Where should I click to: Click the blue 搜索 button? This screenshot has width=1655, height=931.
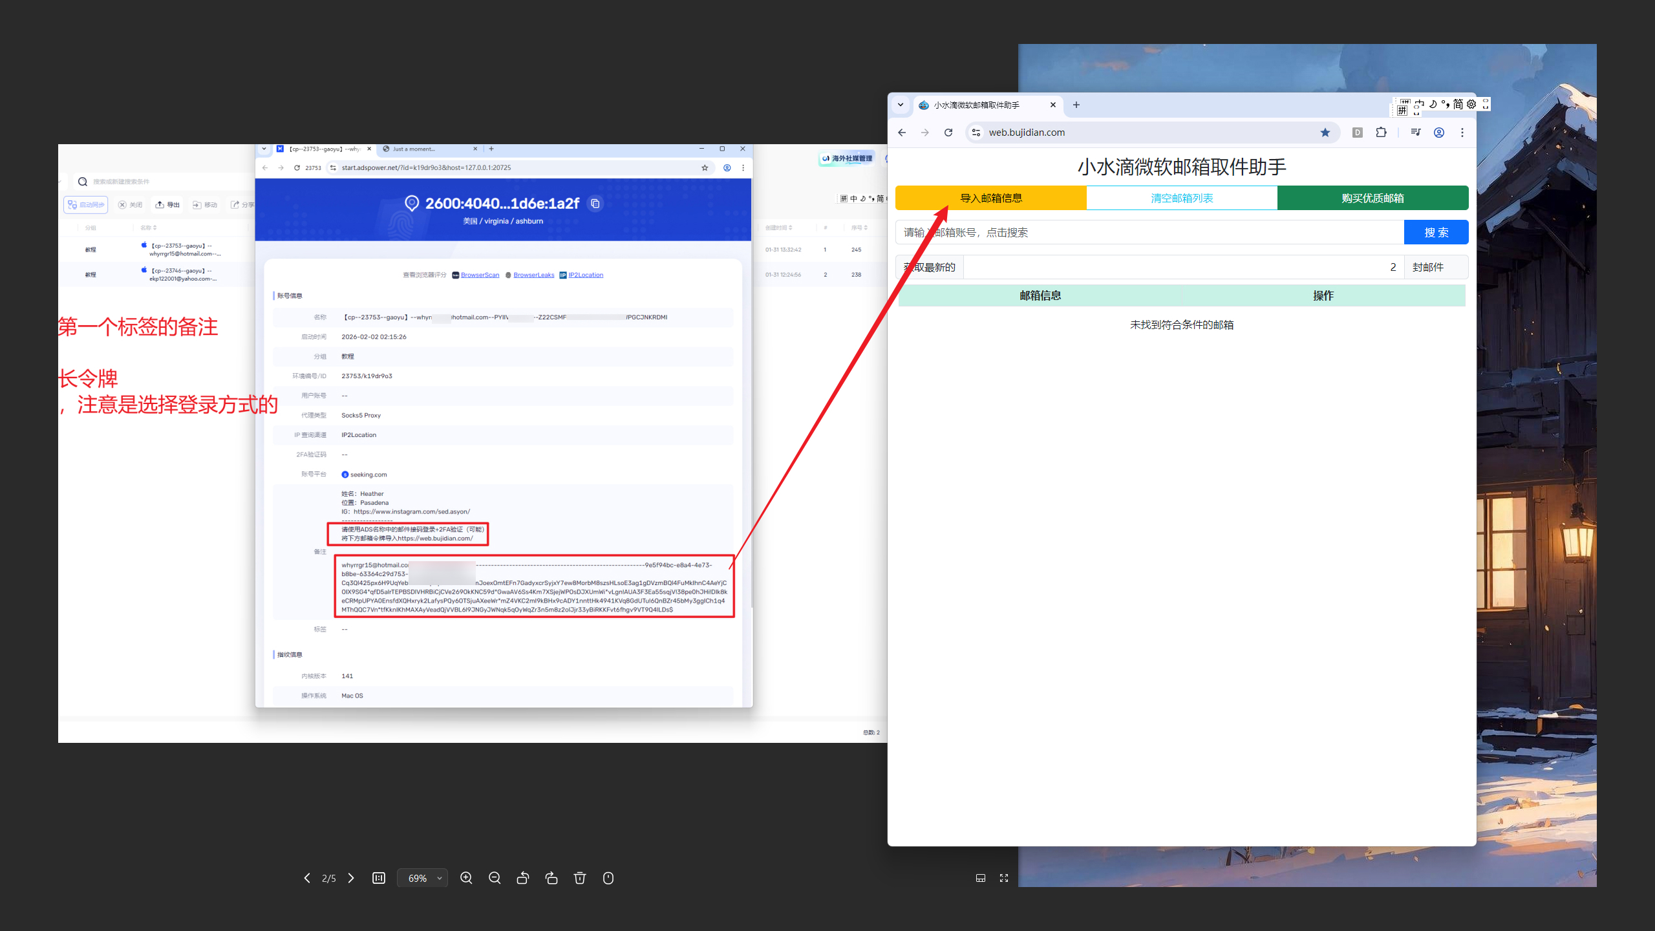click(x=1436, y=232)
